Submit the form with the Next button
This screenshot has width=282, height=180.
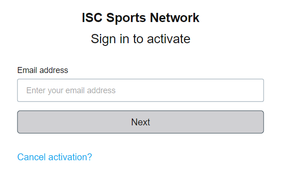click(x=141, y=122)
